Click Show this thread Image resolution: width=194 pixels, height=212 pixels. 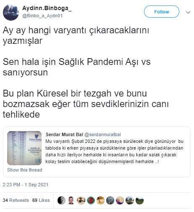pyautogui.click(x=25, y=170)
